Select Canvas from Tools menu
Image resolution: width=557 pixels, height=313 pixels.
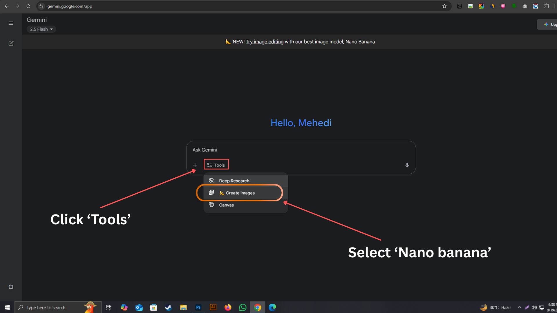(x=226, y=205)
